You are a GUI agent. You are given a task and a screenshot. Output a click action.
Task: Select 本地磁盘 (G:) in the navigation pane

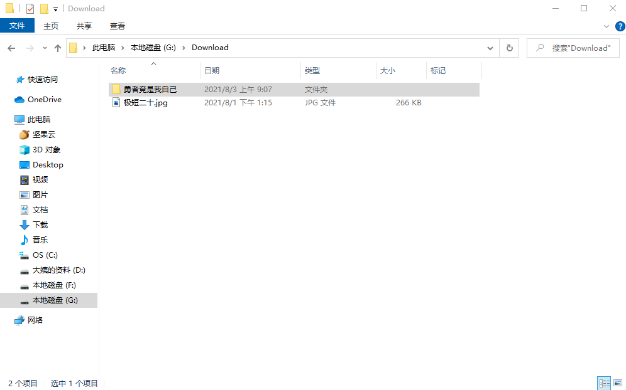pos(48,300)
